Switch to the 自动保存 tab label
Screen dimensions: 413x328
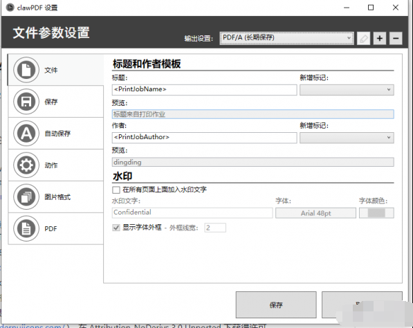point(57,134)
